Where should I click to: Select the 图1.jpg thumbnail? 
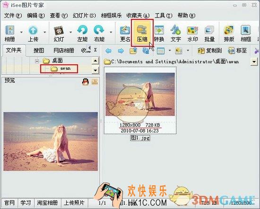tap(140, 100)
